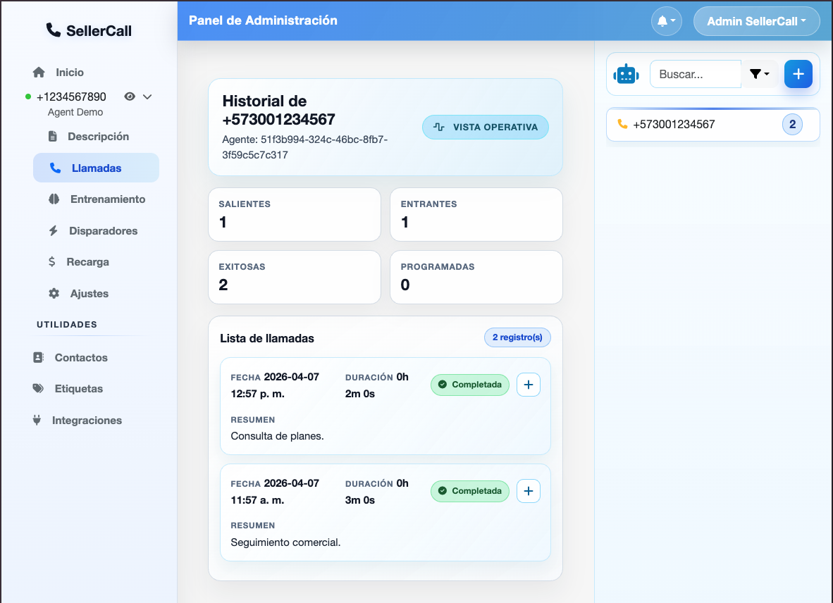Screen dimensions: 833x603
Task: Expand the chevron beside agent number +1234567890
Action: pyautogui.click(x=147, y=97)
